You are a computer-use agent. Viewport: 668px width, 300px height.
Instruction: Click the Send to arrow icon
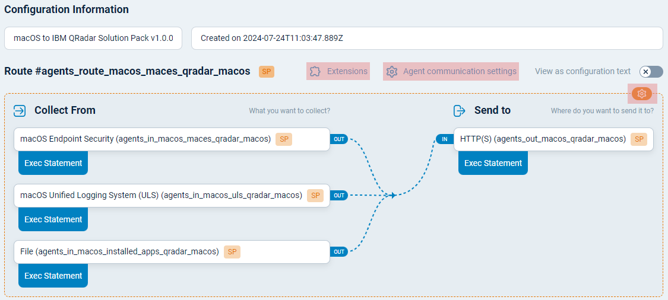coord(460,111)
